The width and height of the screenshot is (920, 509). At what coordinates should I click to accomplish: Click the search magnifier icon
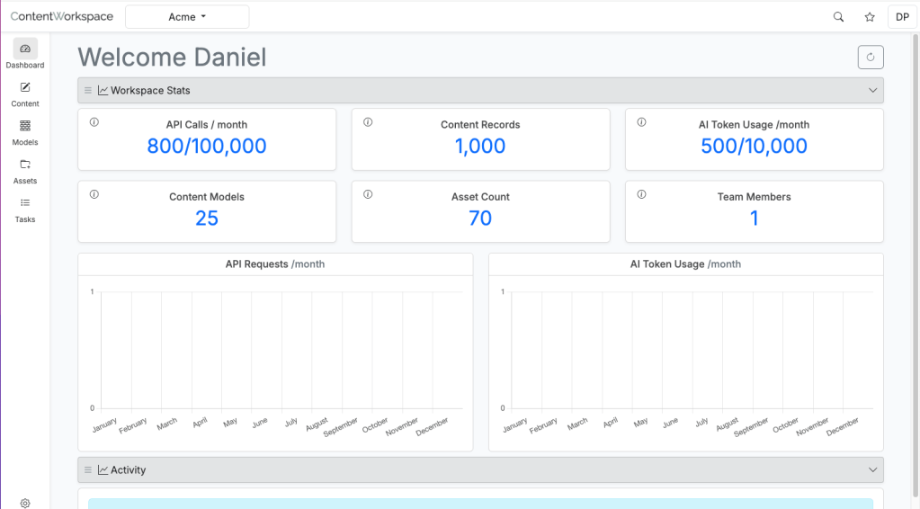tap(839, 17)
